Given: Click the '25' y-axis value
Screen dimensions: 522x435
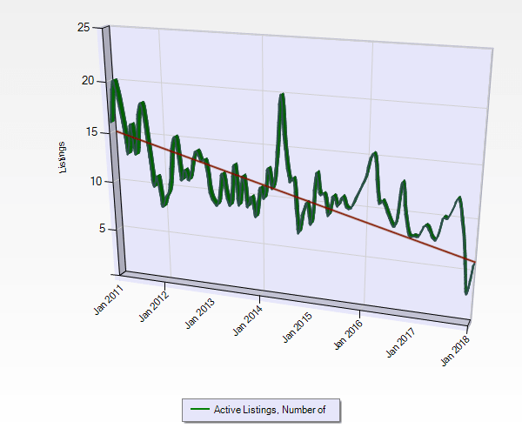Looking at the screenshot, I should 84,27.
